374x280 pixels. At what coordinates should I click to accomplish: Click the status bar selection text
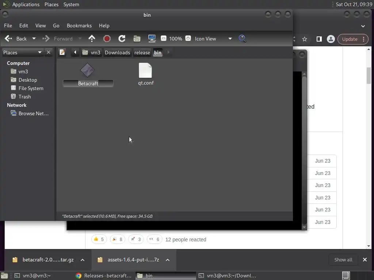(107, 216)
